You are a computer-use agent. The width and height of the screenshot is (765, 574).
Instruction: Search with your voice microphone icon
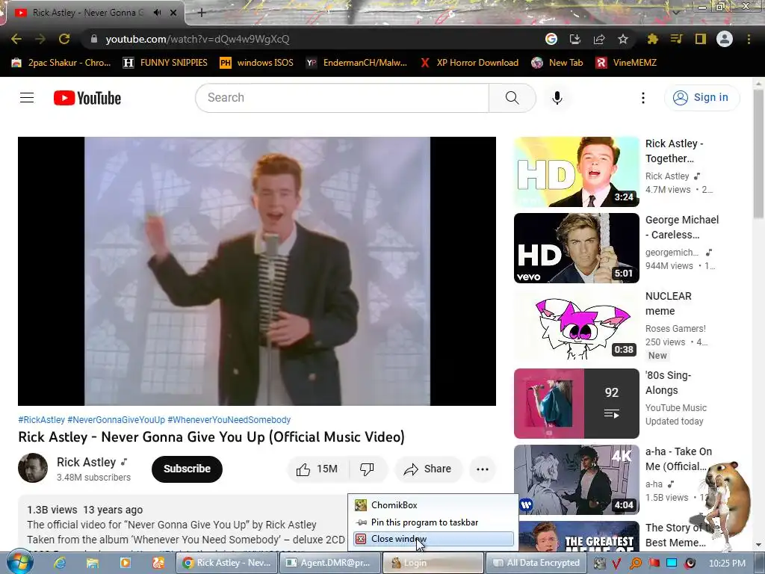[557, 98]
